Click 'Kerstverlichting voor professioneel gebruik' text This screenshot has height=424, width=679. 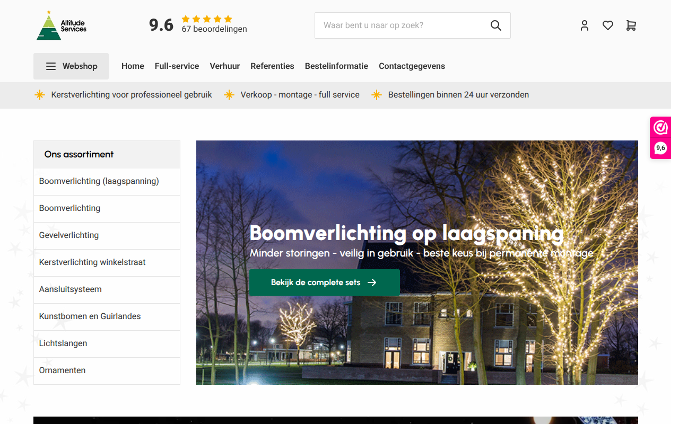[132, 95]
